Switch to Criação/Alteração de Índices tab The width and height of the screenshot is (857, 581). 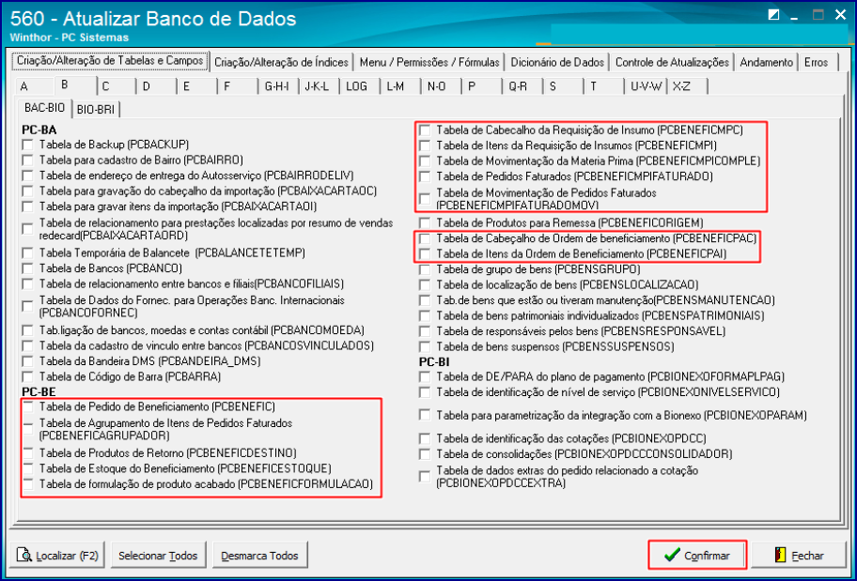281,62
